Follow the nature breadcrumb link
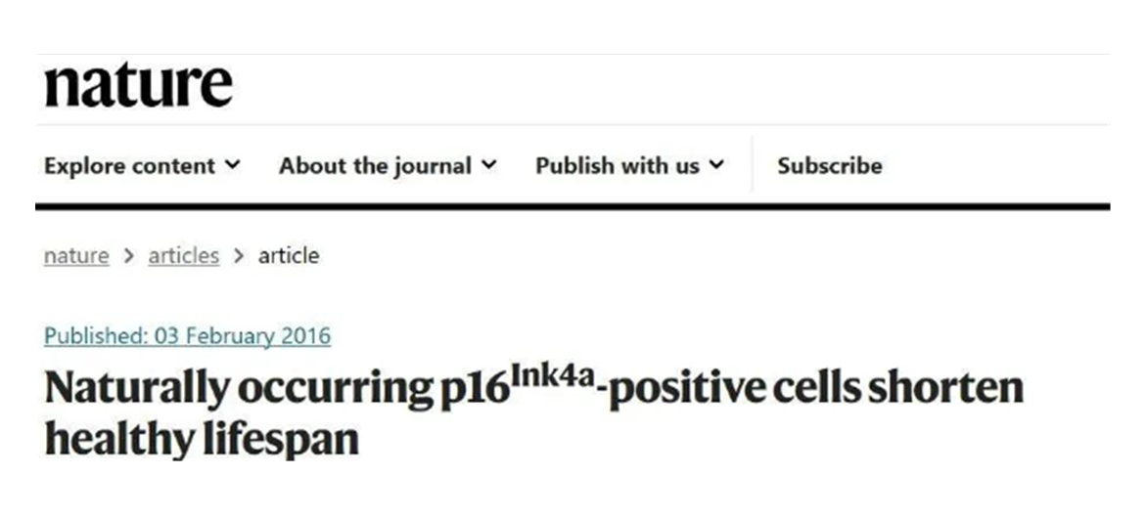Image resolution: width=1147 pixels, height=519 pixels. pos(76,256)
